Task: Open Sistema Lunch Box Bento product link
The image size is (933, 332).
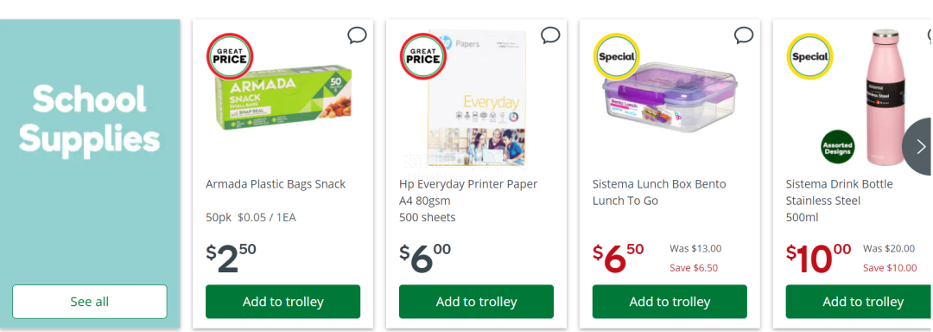Action: pyautogui.click(x=659, y=192)
